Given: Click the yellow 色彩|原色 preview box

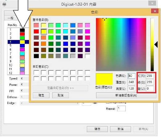Looking at the screenshot, I should [104, 79].
